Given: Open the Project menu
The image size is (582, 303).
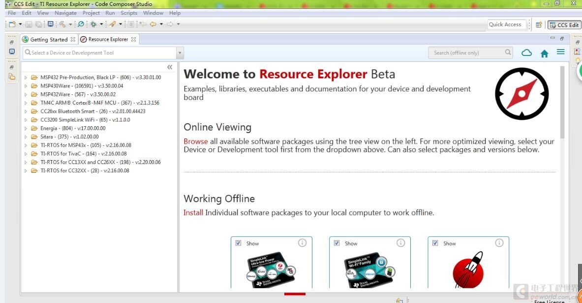Looking at the screenshot, I should 91,13.
